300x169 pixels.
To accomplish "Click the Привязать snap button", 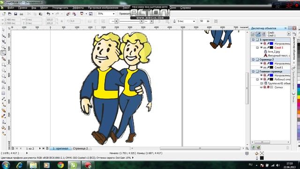I will click(x=125, y=14).
